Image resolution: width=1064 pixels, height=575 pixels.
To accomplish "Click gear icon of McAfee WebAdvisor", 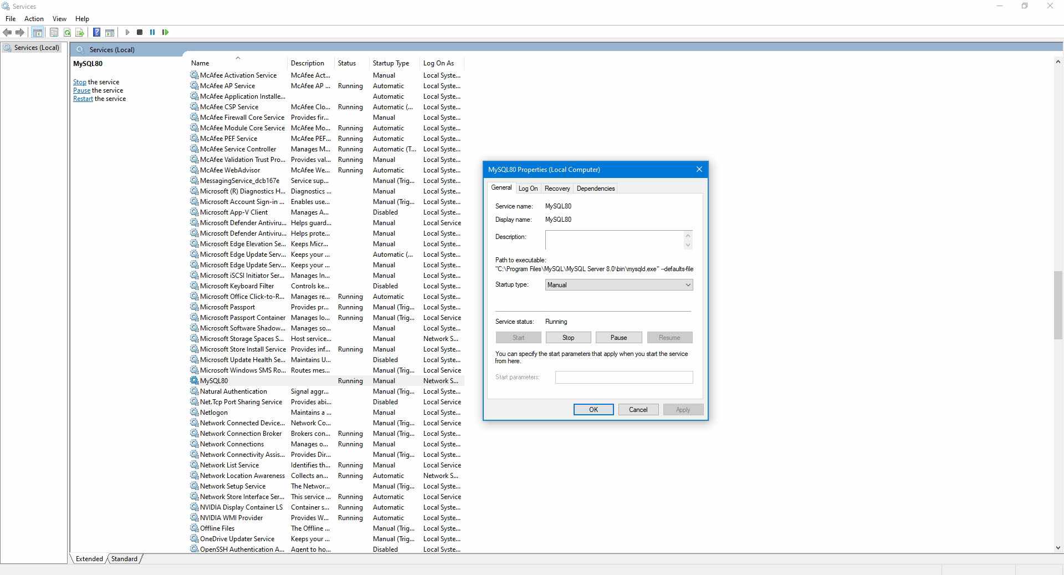I will [x=194, y=170].
